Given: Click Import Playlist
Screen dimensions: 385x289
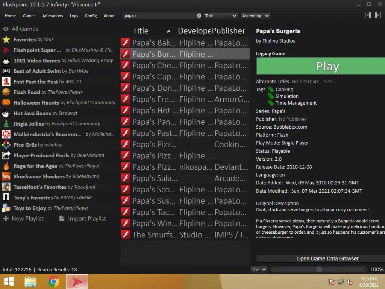Looking at the screenshot, I should 83,219.
